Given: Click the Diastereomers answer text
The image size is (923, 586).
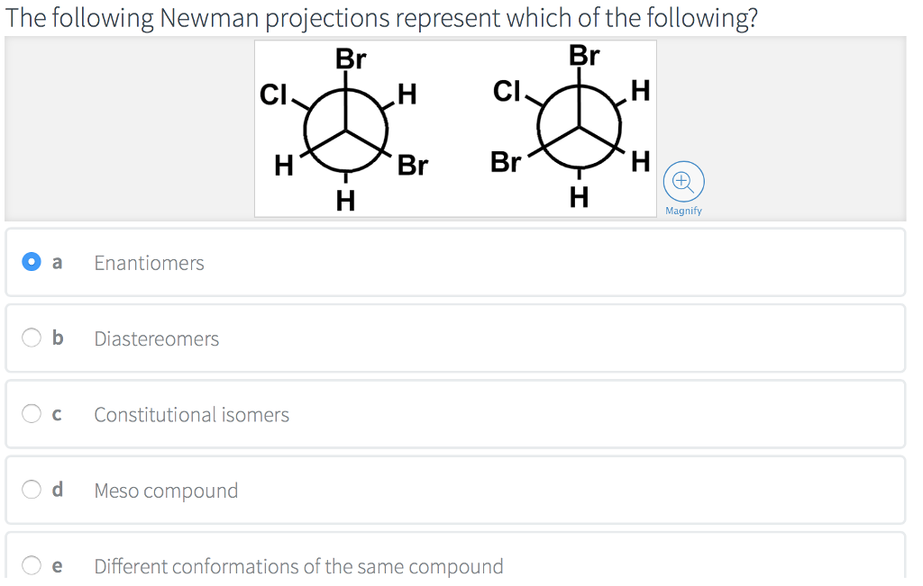Looking at the screenshot, I should (157, 339).
